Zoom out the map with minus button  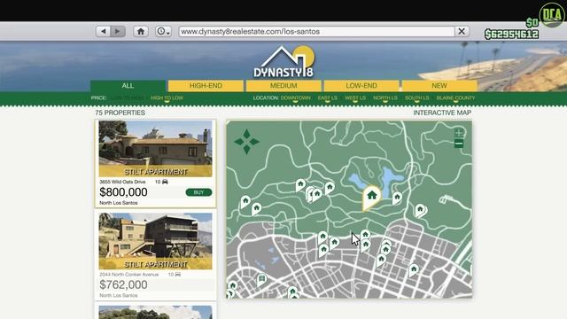[459, 144]
